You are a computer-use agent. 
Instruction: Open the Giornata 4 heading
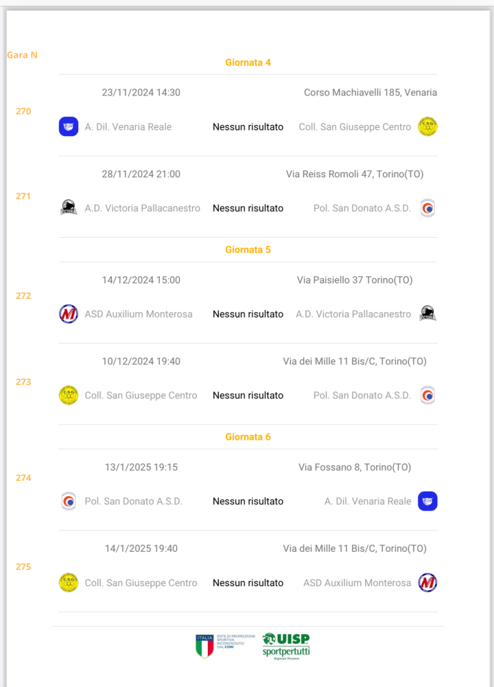coord(248,63)
